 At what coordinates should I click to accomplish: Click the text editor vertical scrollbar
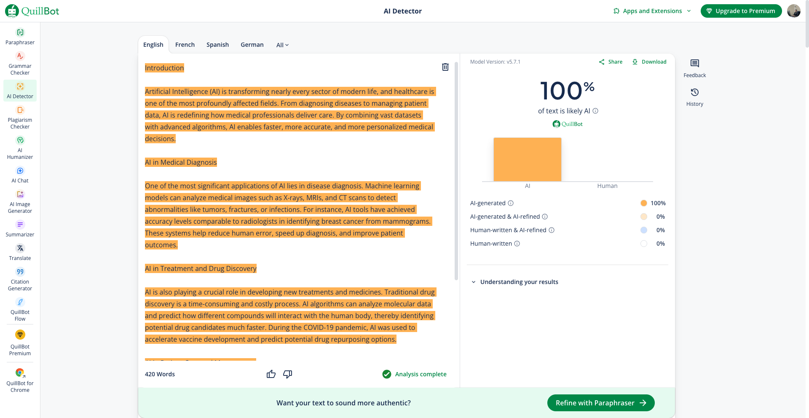point(456,169)
